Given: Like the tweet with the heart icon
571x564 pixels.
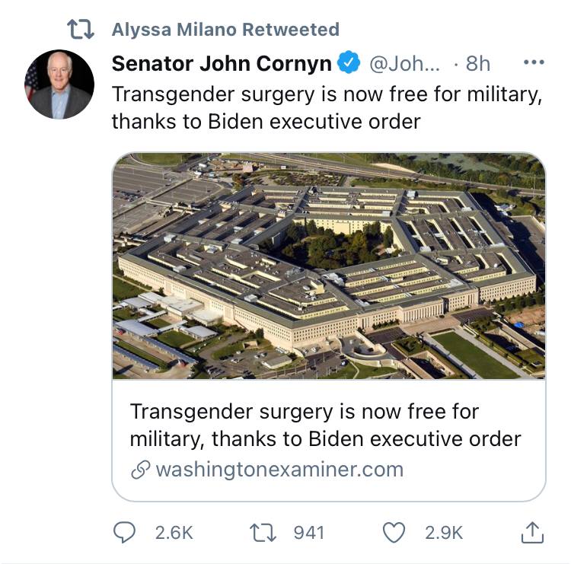Looking at the screenshot, I should (393, 532).
